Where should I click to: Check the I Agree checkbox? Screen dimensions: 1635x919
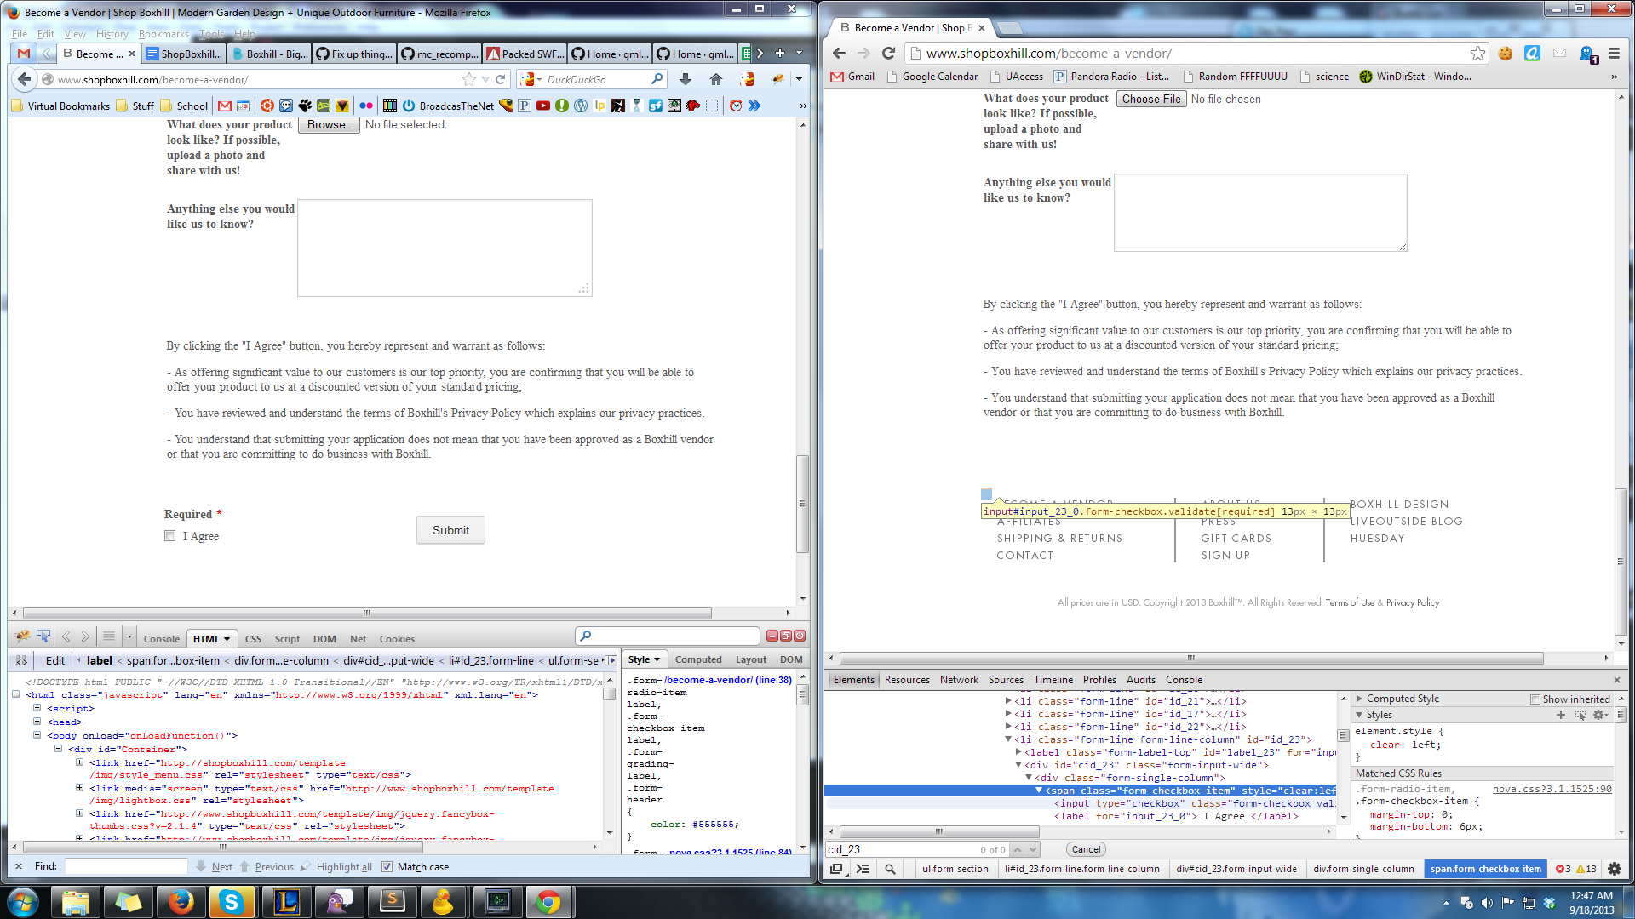click(170, 536)
